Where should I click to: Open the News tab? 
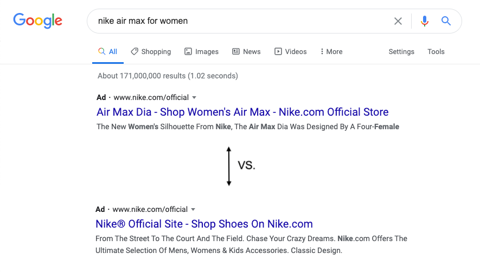click(x=246, y=52)
